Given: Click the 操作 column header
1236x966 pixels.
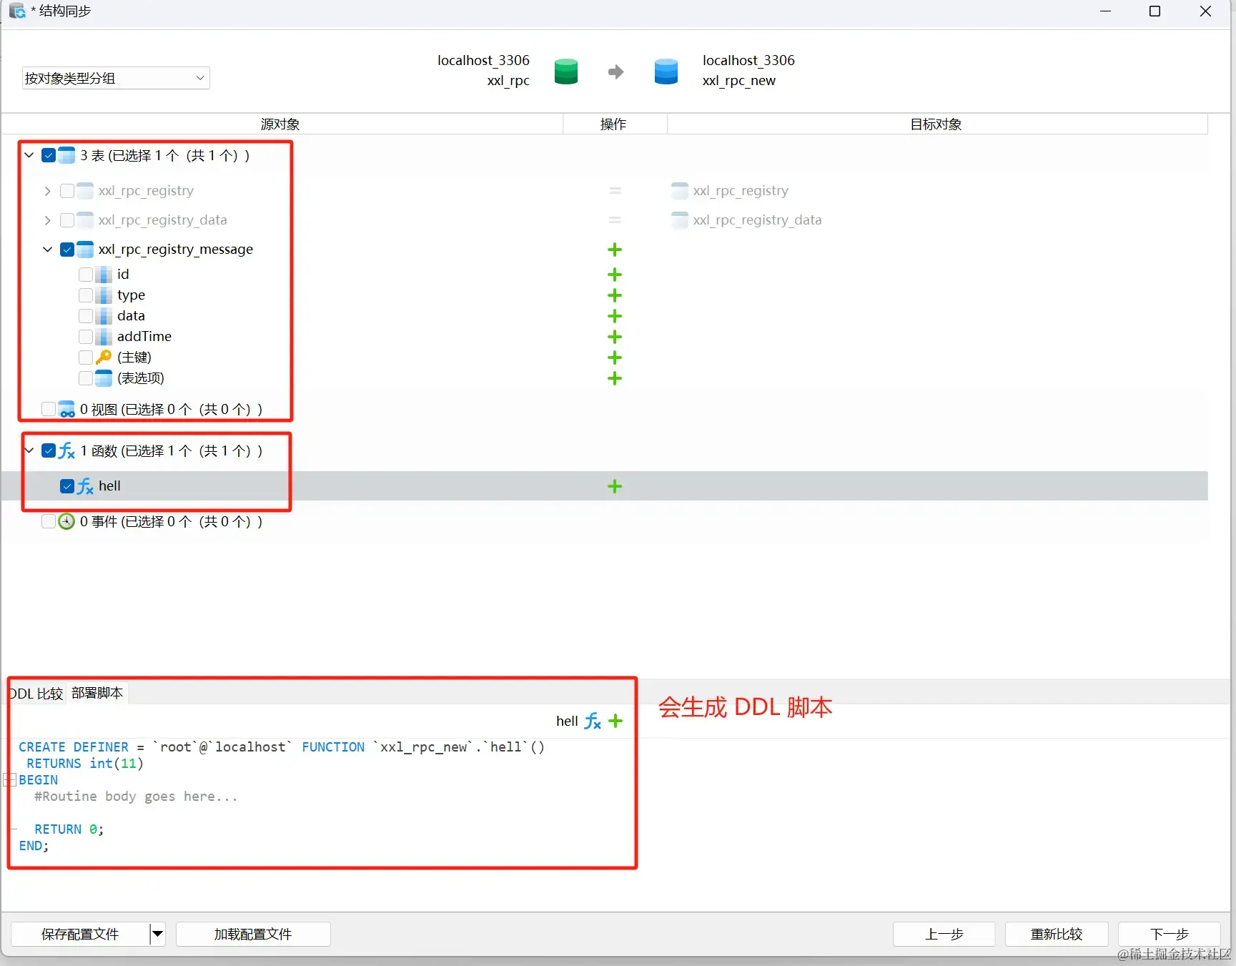Looking at the screenshot, I should point(614,124).
